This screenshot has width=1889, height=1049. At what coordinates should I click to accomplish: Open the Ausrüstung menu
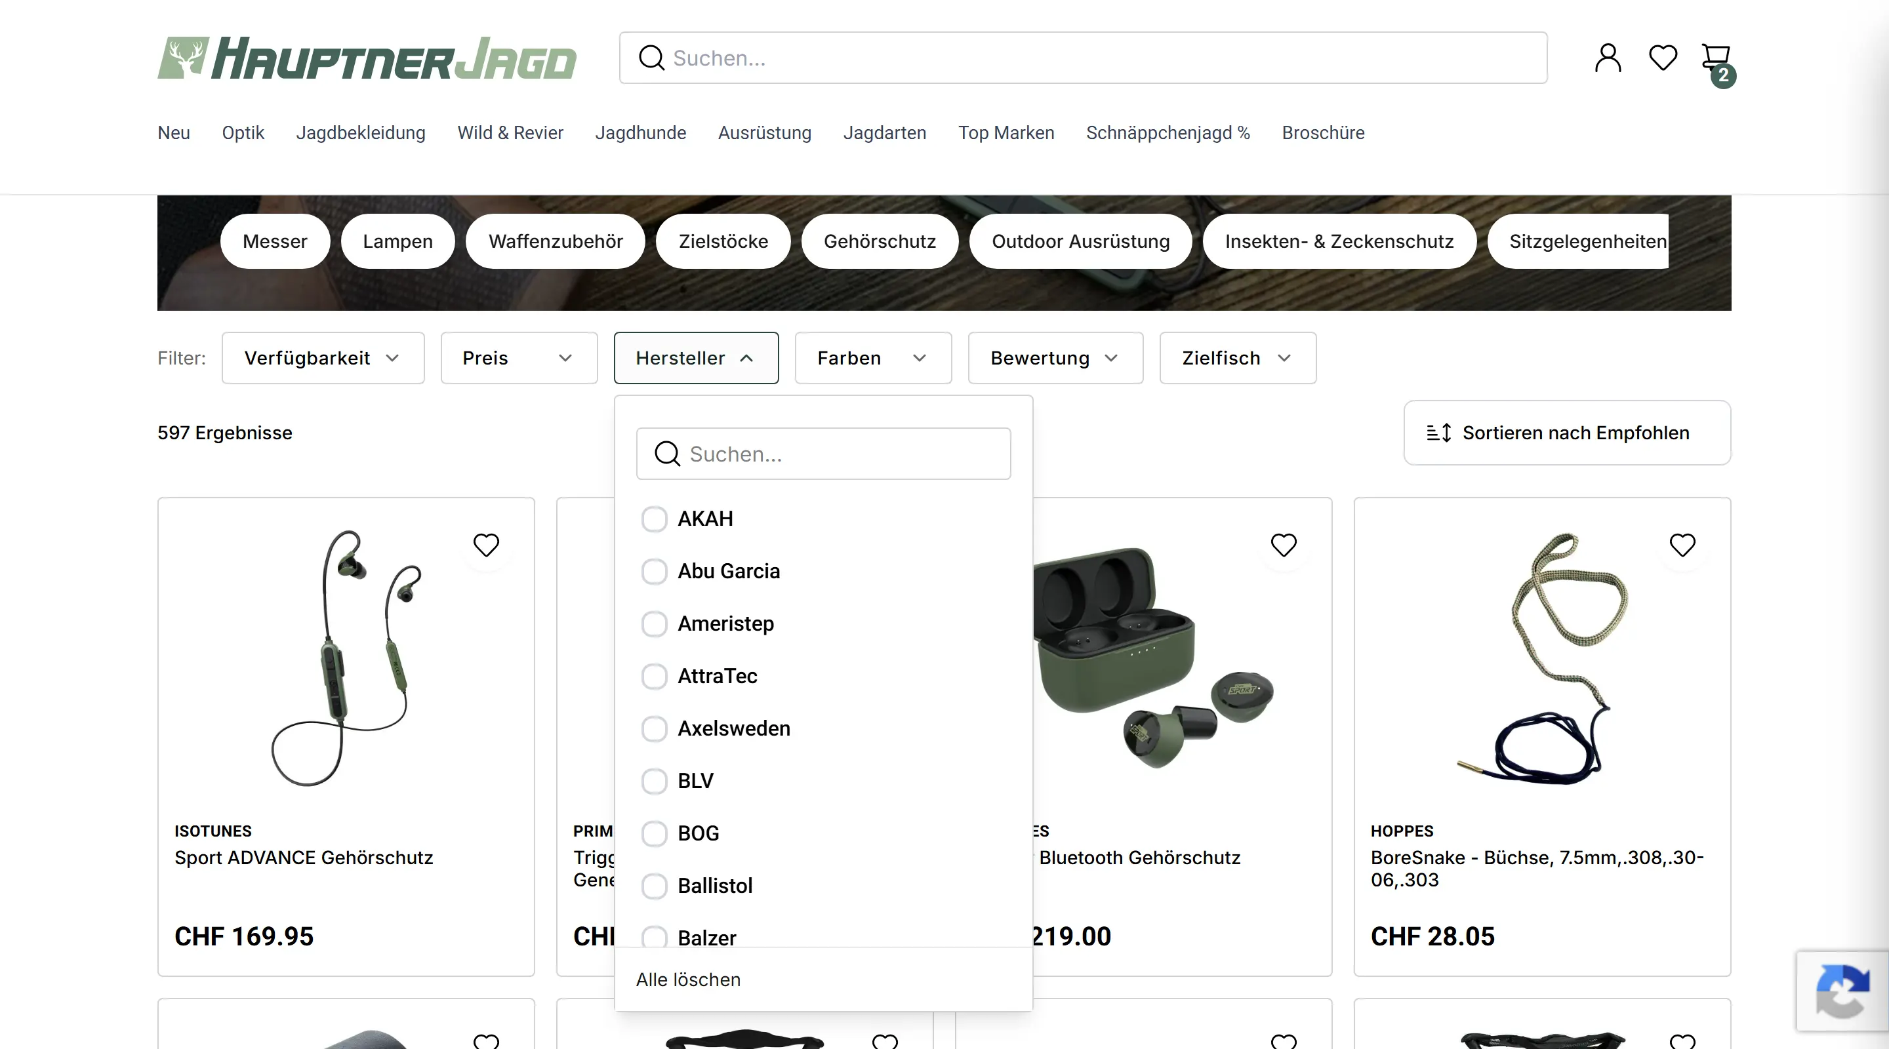[x=764, y=132]
